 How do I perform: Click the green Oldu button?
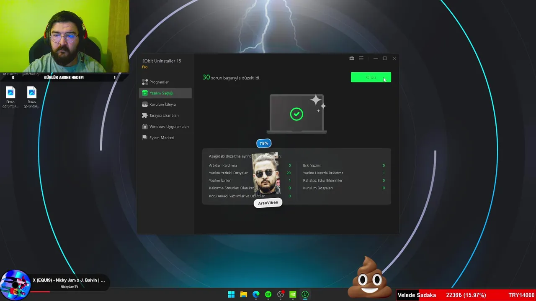[371, 77]
